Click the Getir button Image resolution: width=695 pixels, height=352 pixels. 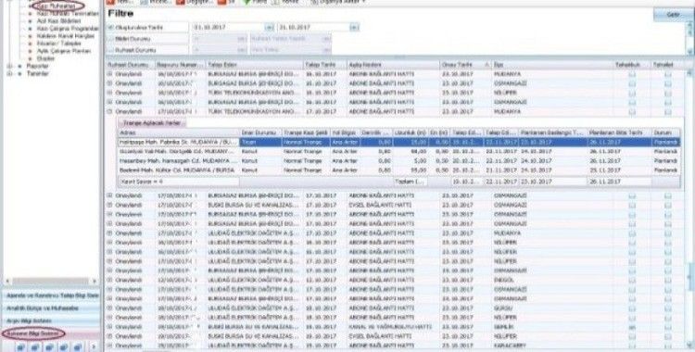pyautogui.click(x=672, y=15)
